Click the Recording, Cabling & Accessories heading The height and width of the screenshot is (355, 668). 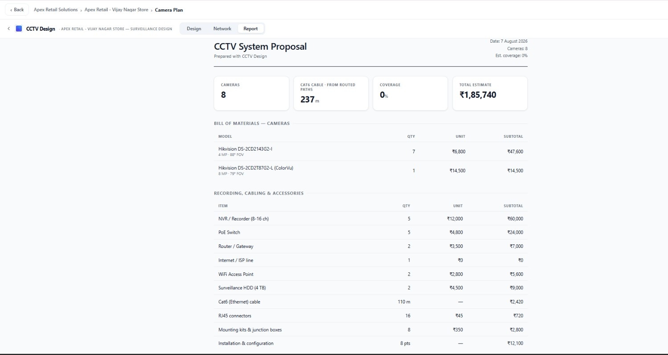259,193
